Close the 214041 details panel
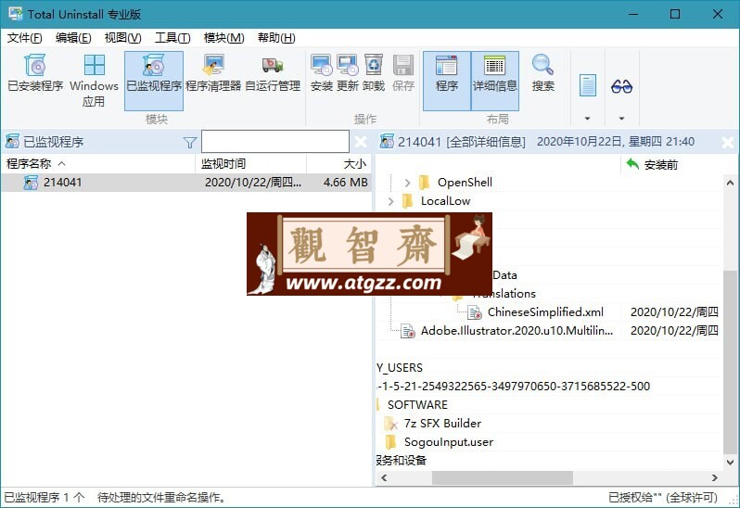 coord(728,142)
